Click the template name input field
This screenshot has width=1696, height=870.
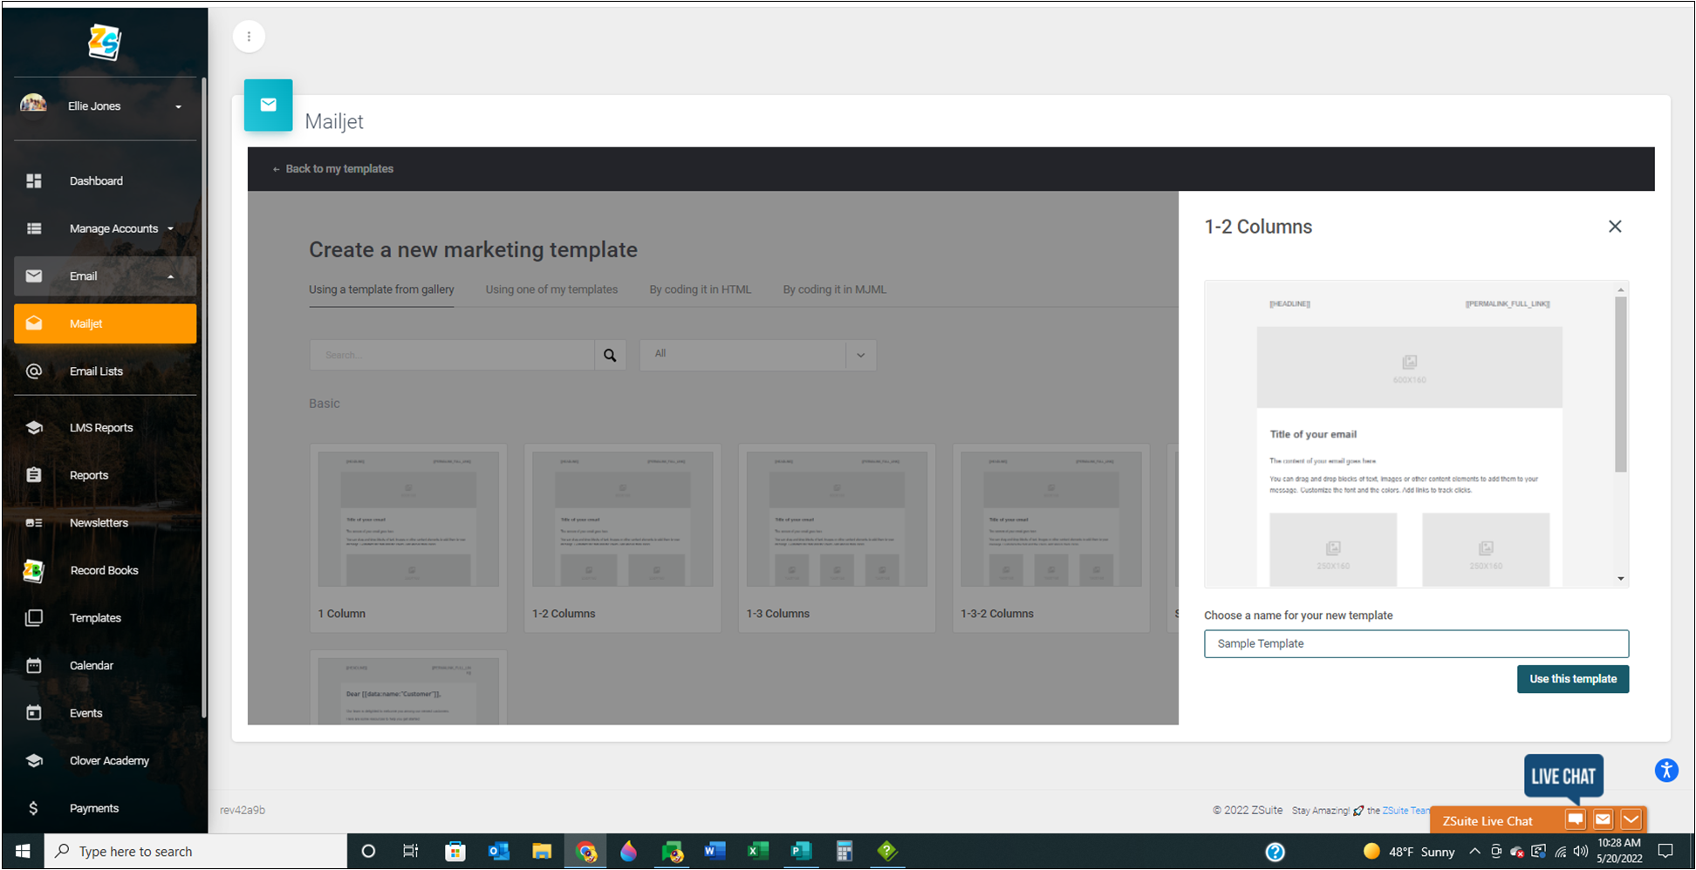tap(1416, 643)
